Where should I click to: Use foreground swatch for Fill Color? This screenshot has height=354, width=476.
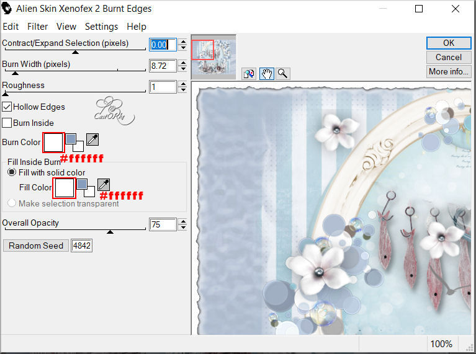[x=82, y=184]
